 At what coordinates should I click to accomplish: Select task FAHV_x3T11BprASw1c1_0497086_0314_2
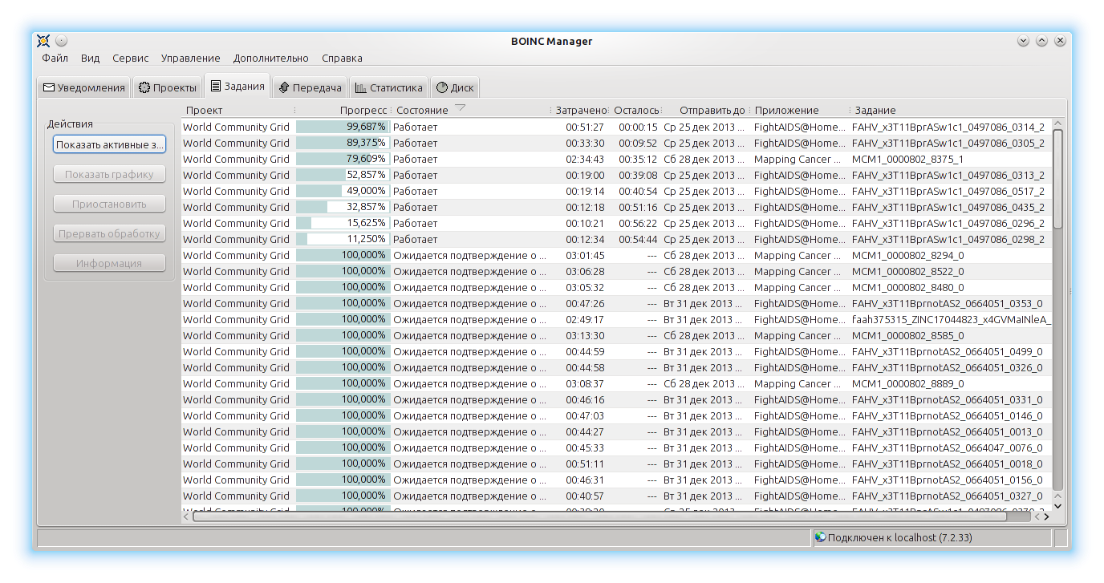[x=948, y=127]
